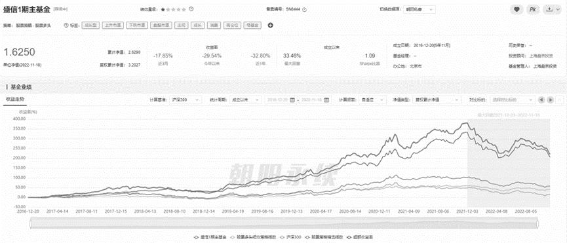Expand the 复权累计净值 type dropdown
Viewport: 567px width, 243px height.
[x=437, y=100]
